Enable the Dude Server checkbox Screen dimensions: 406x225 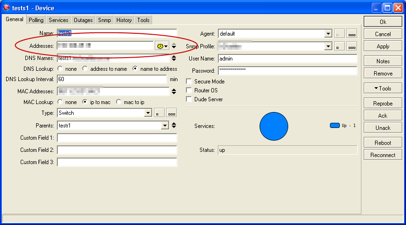[x=189, y=99]
